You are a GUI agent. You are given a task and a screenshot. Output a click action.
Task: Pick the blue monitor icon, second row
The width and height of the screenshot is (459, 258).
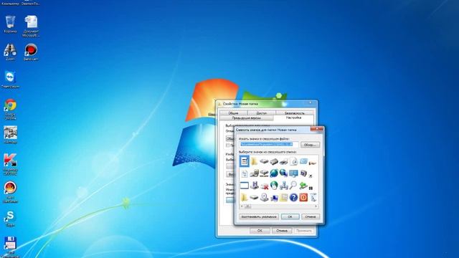pyautogui.click(x=293, y=173)
